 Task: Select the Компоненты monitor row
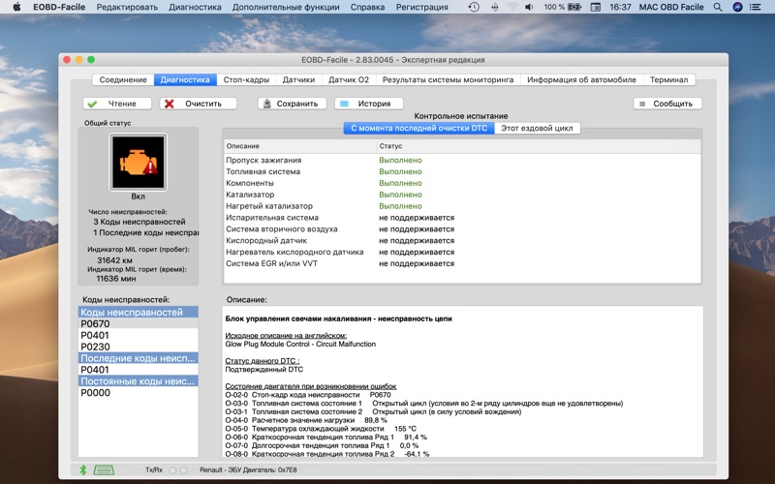pos(462,183)
